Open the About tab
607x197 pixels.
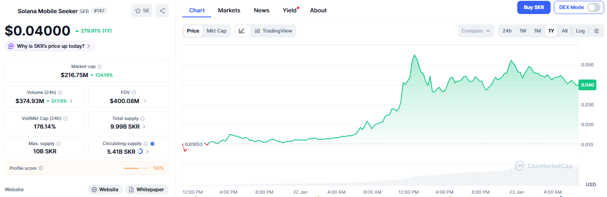318,10
